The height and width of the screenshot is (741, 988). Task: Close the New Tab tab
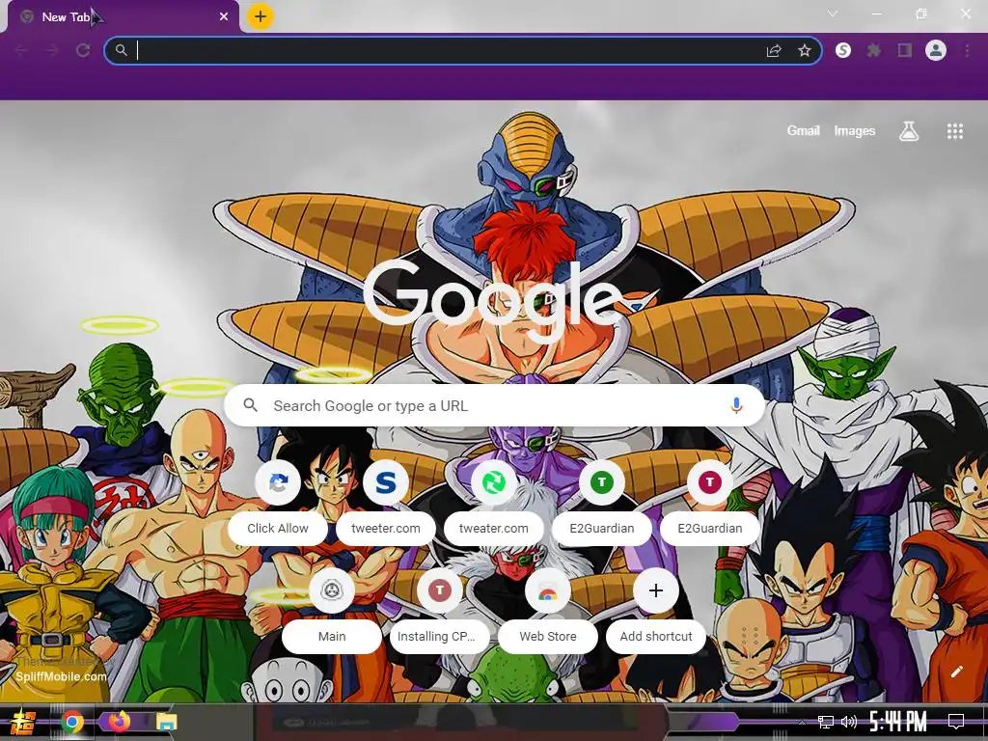click(224, 17)
